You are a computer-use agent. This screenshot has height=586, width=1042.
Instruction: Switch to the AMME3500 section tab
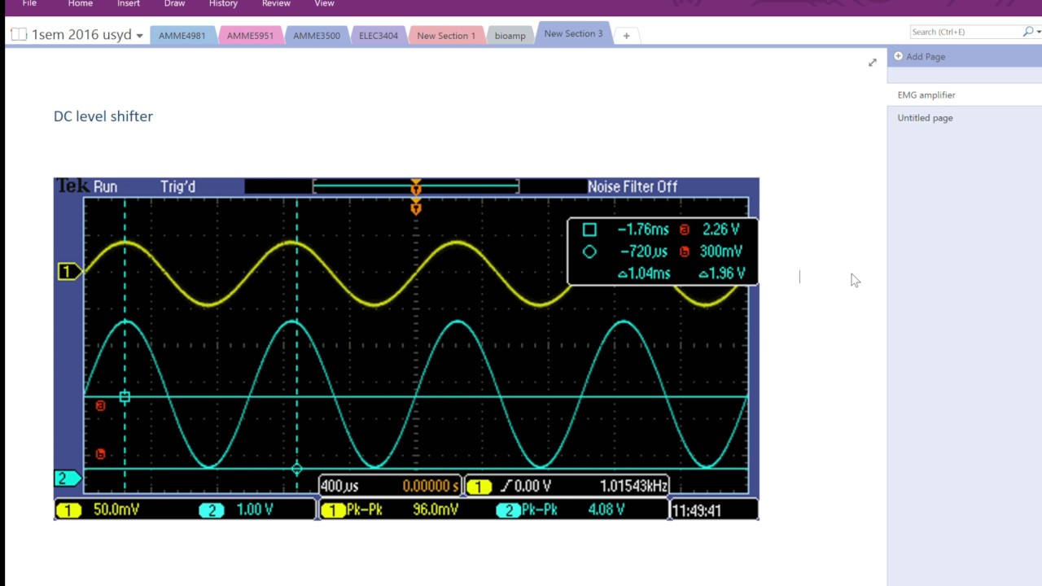317,36
